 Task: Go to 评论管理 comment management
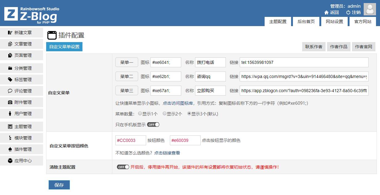click(20, 91)
